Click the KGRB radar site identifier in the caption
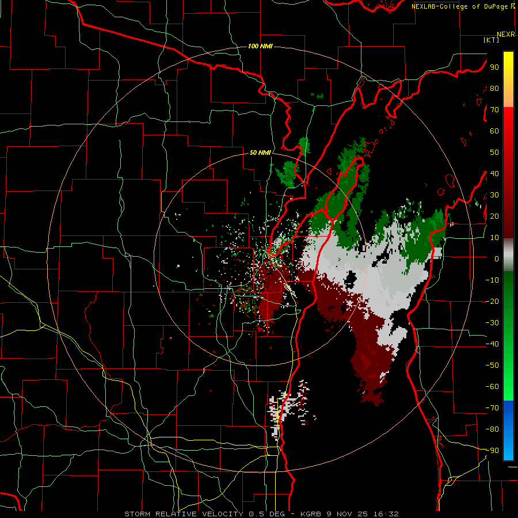 [x=311, y=514]
